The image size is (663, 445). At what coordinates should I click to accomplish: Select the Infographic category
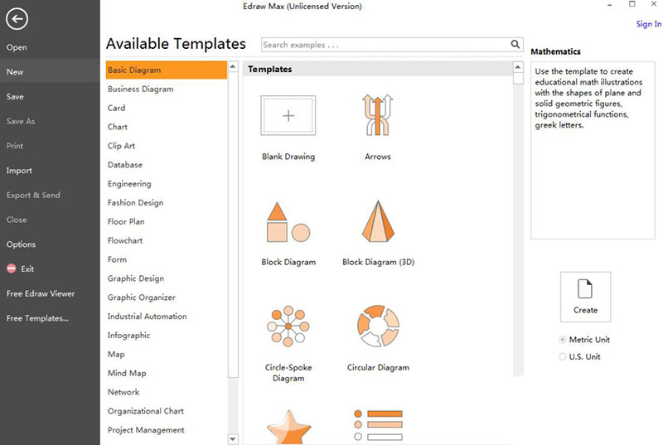129,335
